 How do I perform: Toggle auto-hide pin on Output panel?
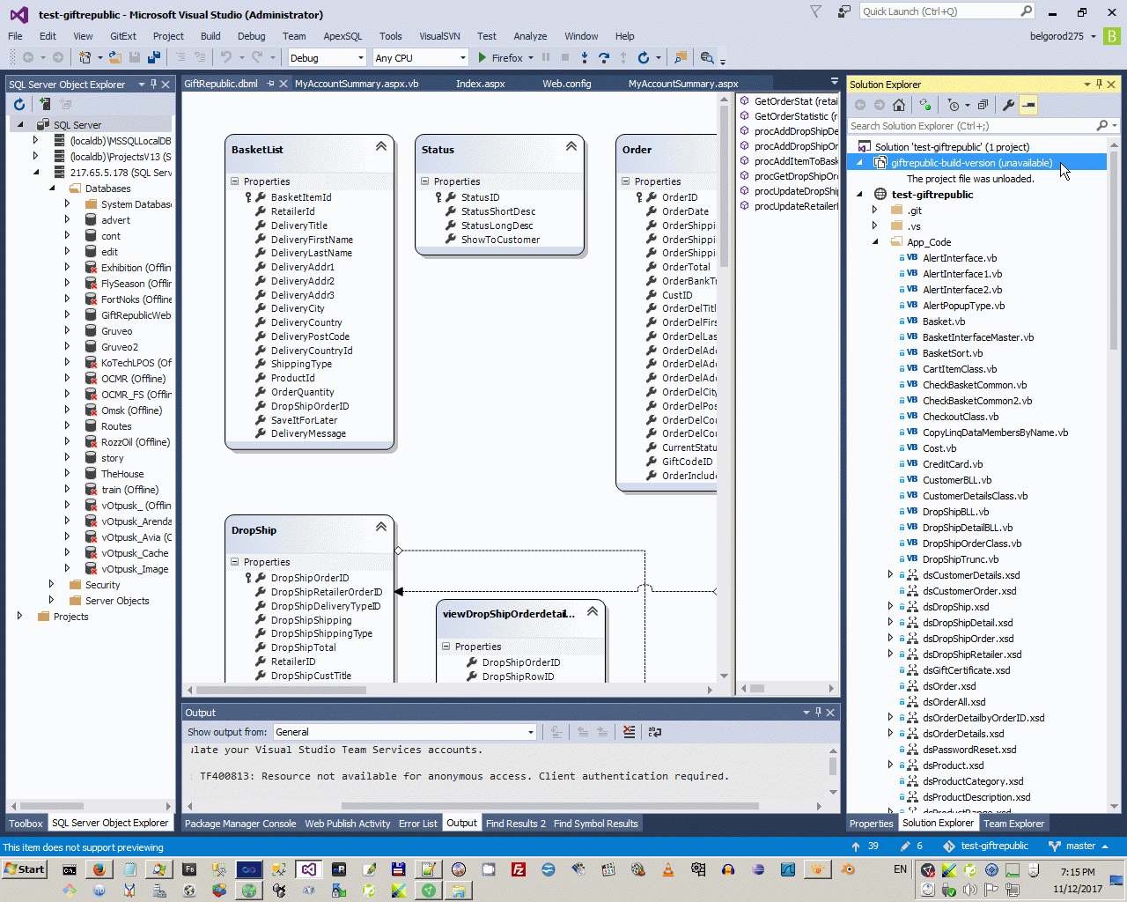click(x=818, y=712)
